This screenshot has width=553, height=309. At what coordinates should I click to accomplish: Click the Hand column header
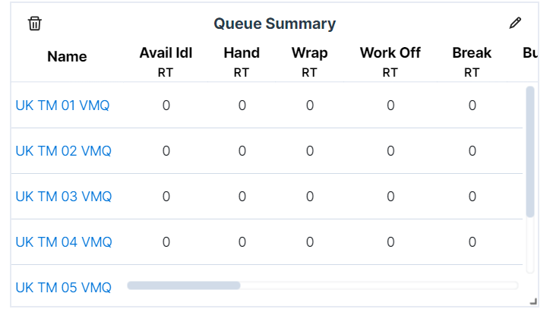click(242, 53)
